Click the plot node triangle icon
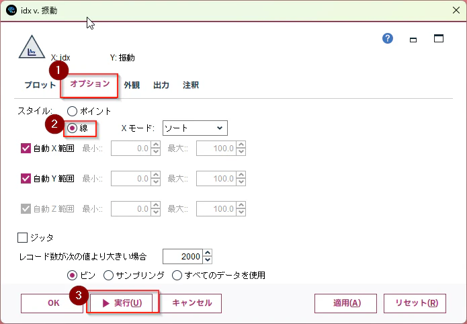This screenshot has width=467, height=324. click(32, 47)
